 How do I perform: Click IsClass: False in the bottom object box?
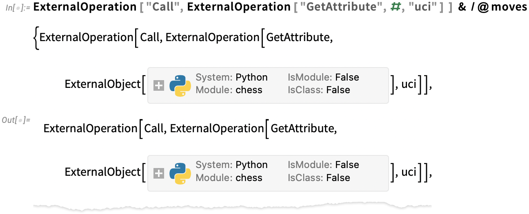point(319,178)
